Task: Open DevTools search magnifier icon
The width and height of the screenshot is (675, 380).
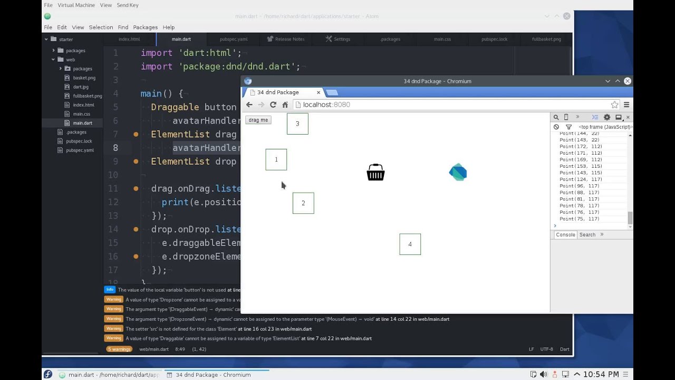Action: pyautogui.click(x=556, y=117)
